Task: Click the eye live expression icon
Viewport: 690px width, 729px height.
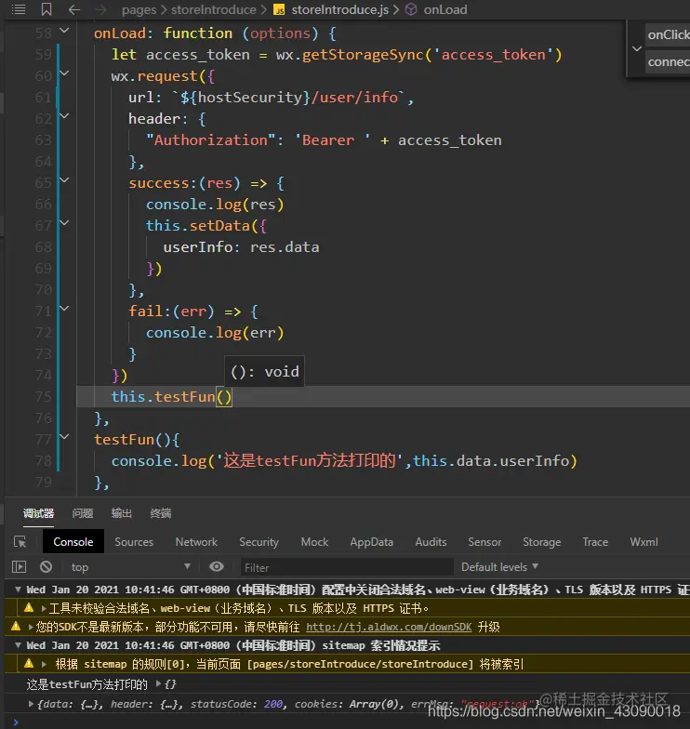Action: pos(216,566)
